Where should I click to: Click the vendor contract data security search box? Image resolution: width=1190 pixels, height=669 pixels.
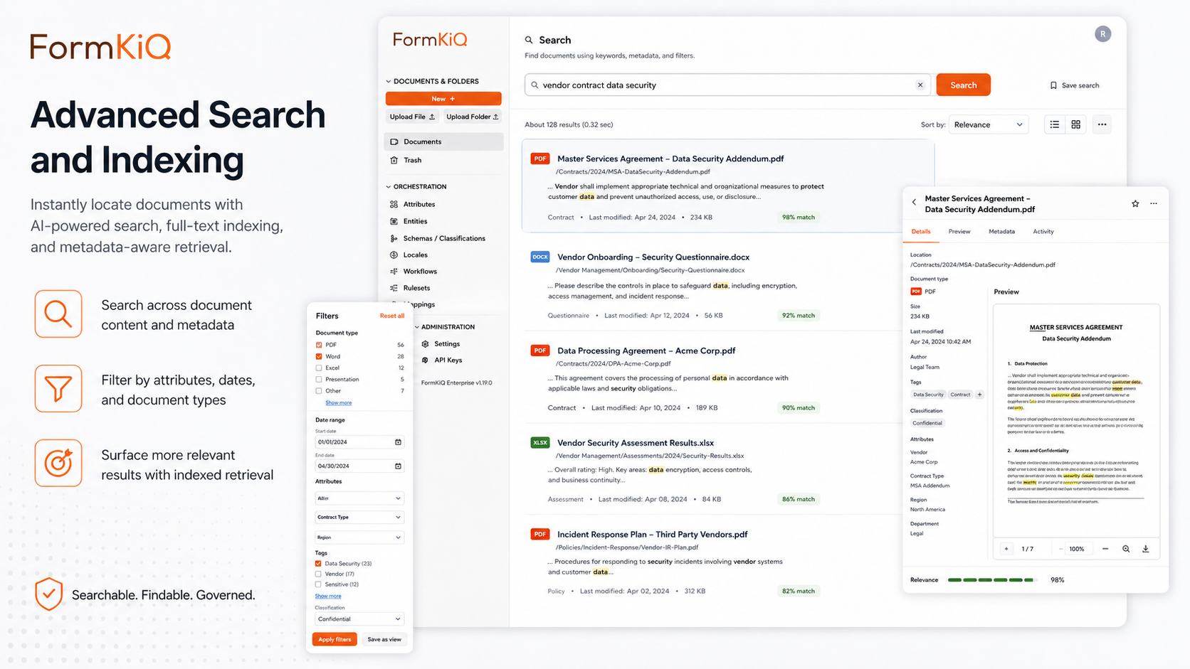[727, 85]
